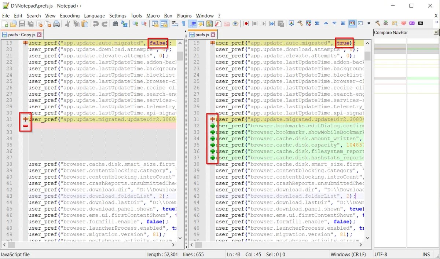
Task: Switch to the prefs - Copy.js tab
Action: coord(20,34)
